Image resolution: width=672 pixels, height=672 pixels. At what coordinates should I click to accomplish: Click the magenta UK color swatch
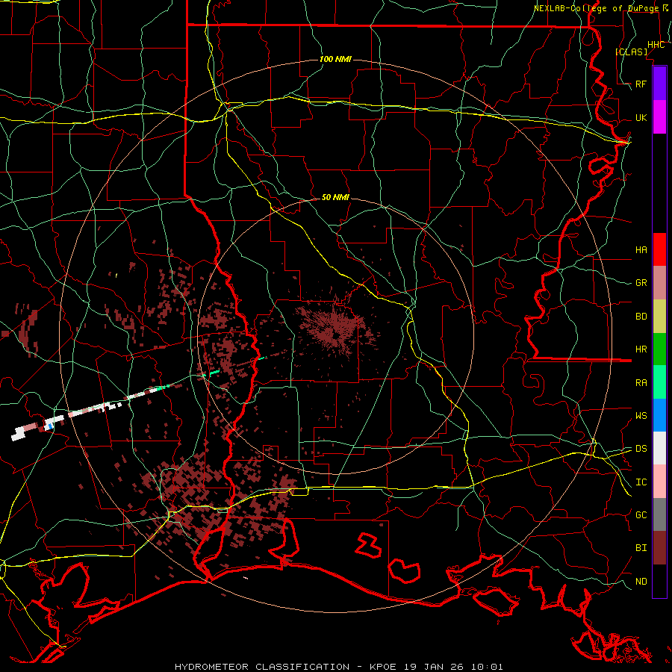tap(659, 117)
